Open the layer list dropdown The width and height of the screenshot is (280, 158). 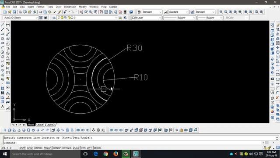[x=87, y=18]
